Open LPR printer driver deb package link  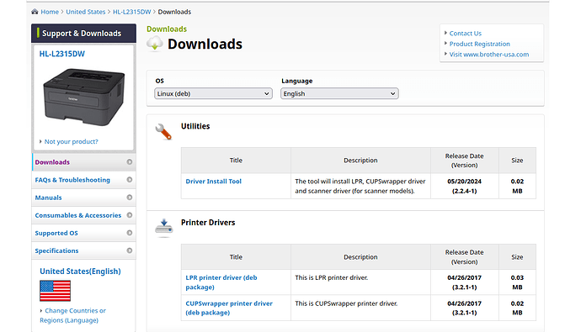(x=221, y=282)
